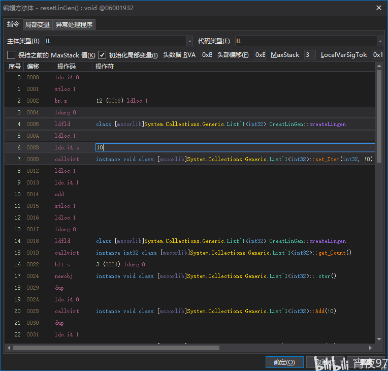
Task: Click the scroll up arrow of instruction list
Action: pos(379,66)
